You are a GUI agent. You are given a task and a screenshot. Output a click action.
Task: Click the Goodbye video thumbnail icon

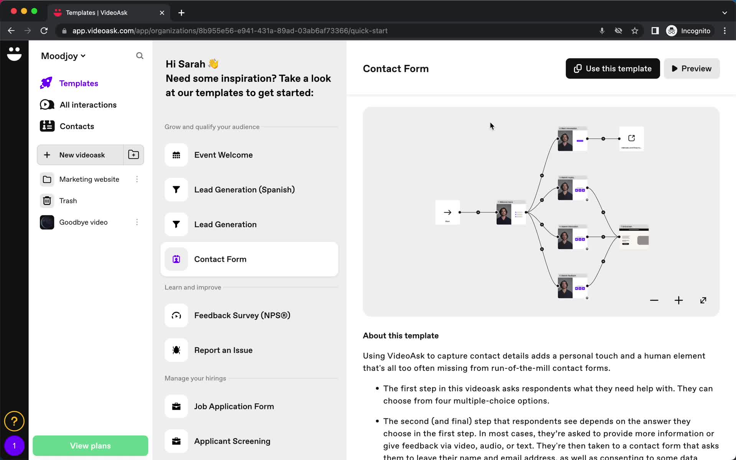click(x=47, y=222)
